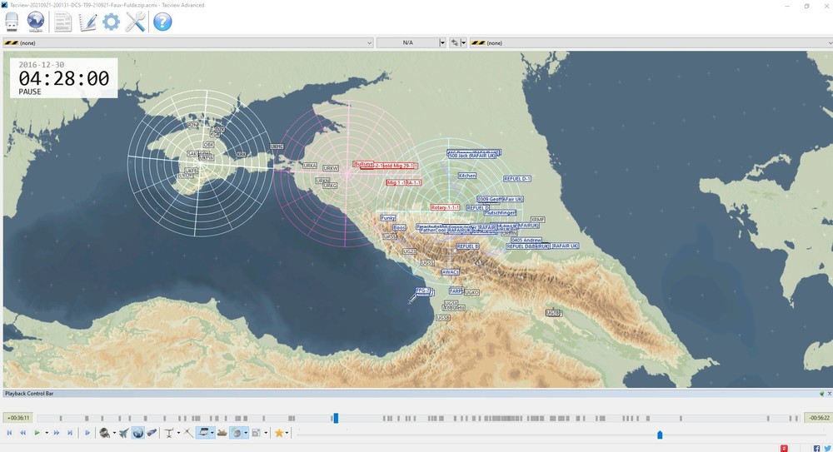The width and height of the screenshot is (833, 452).
Task: Open the blue help question mark
Action: pyautogui.click(x=162, y=22)
